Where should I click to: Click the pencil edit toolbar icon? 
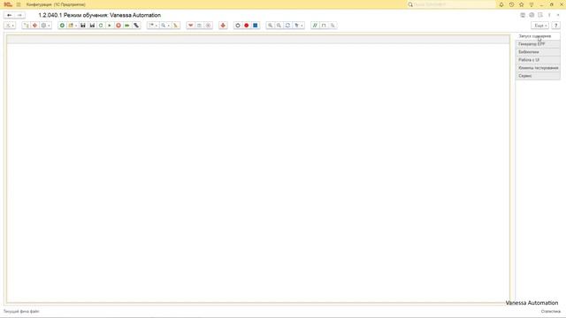click(x=175, y=26)
